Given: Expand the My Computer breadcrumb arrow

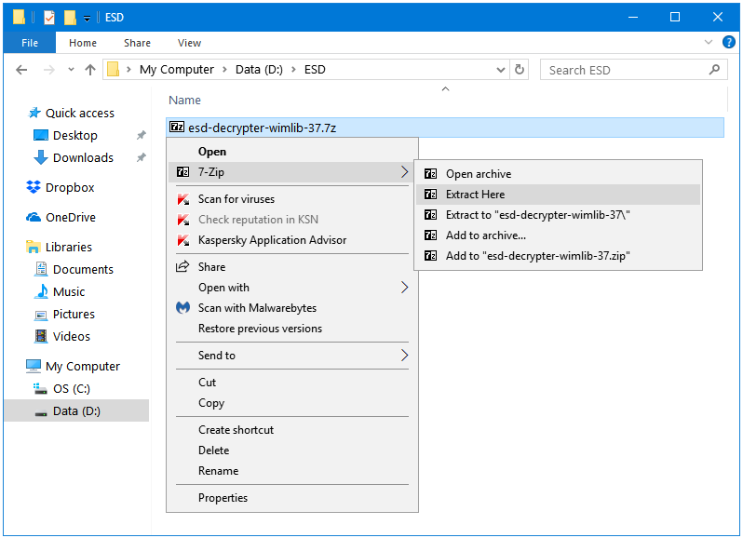Looking at the screenshot, I should (224, 70).
